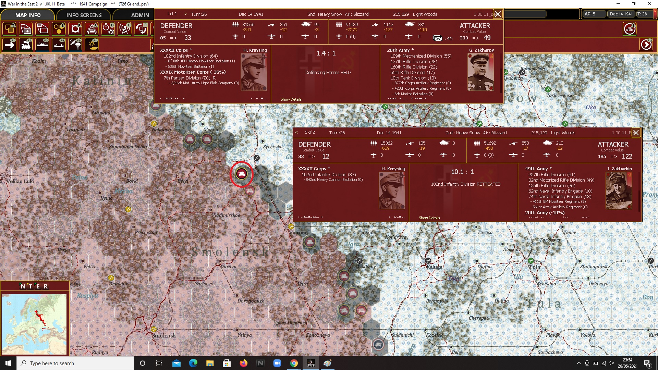The height and width of the screenshot is (370, 658).
Task: Open the MAP INFO tab
Action: (x=28, y=15)
